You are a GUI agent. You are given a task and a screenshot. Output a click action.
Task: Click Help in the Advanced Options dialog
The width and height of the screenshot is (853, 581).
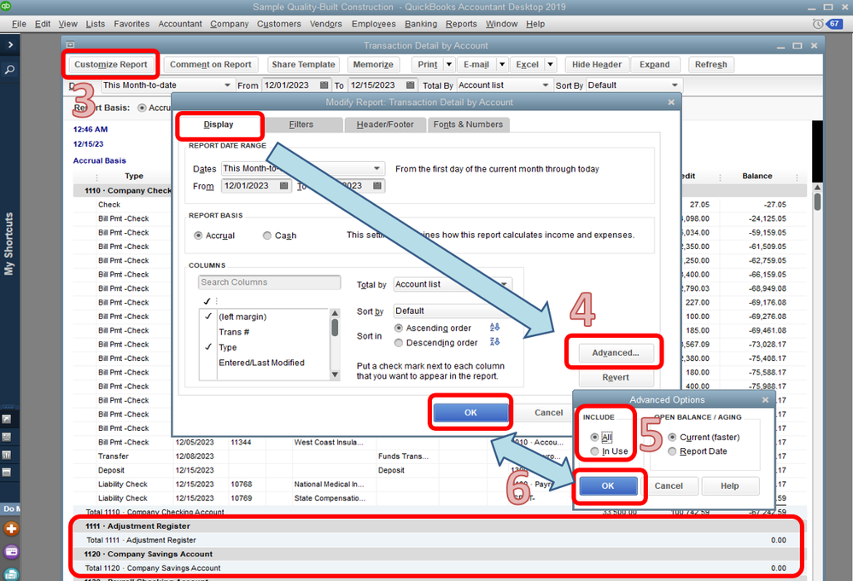tap(730, 486)
